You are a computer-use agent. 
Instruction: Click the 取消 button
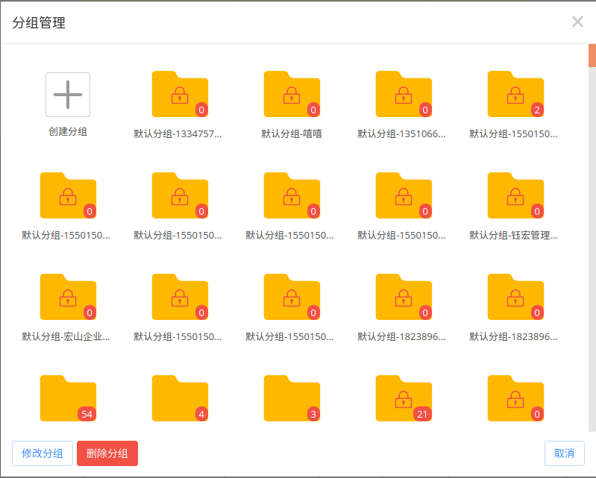(x=564, y=453)
